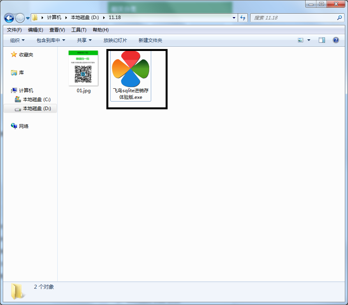The width and height of the screenshot is (348, 305).
Task: Open the 文件(F) menu
Action: [x=14, y=30]
